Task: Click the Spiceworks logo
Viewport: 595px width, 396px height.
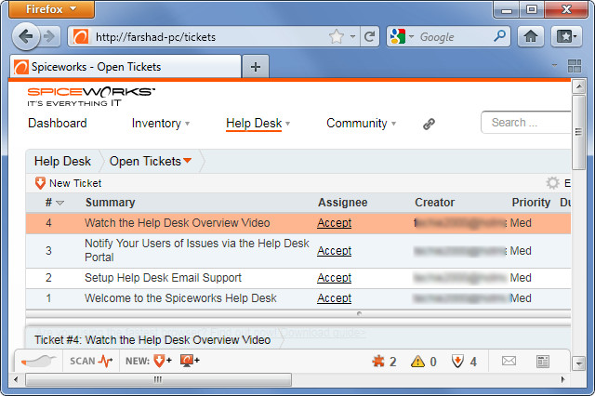Action: (91, 97)
